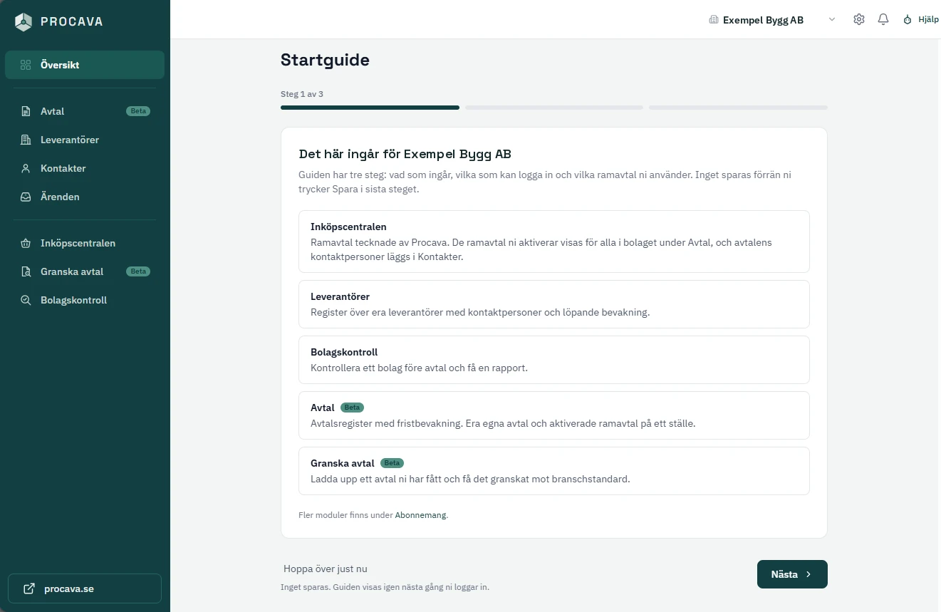The height and width of the screenshot is (612, 941).
Task: Click the Kontakter person icon
Action: 26,168
